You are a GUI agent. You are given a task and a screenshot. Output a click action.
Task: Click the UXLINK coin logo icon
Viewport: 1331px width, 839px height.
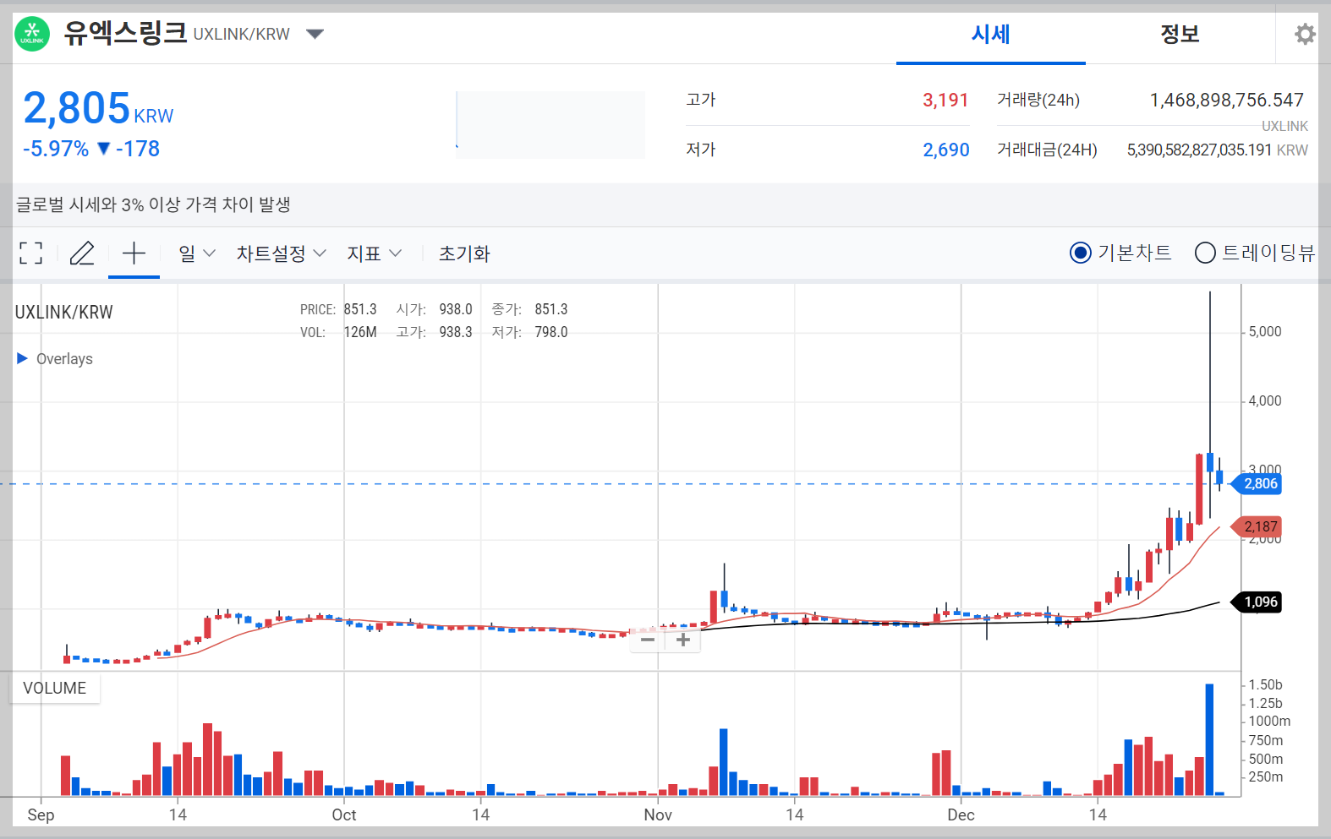tap(32, 35)
